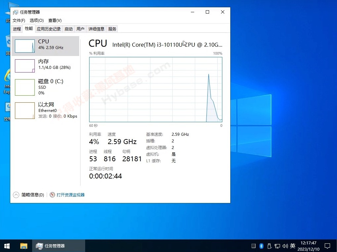337x252 pixels.
Task: Click the resource monitor icon
Action: (52, 195)
